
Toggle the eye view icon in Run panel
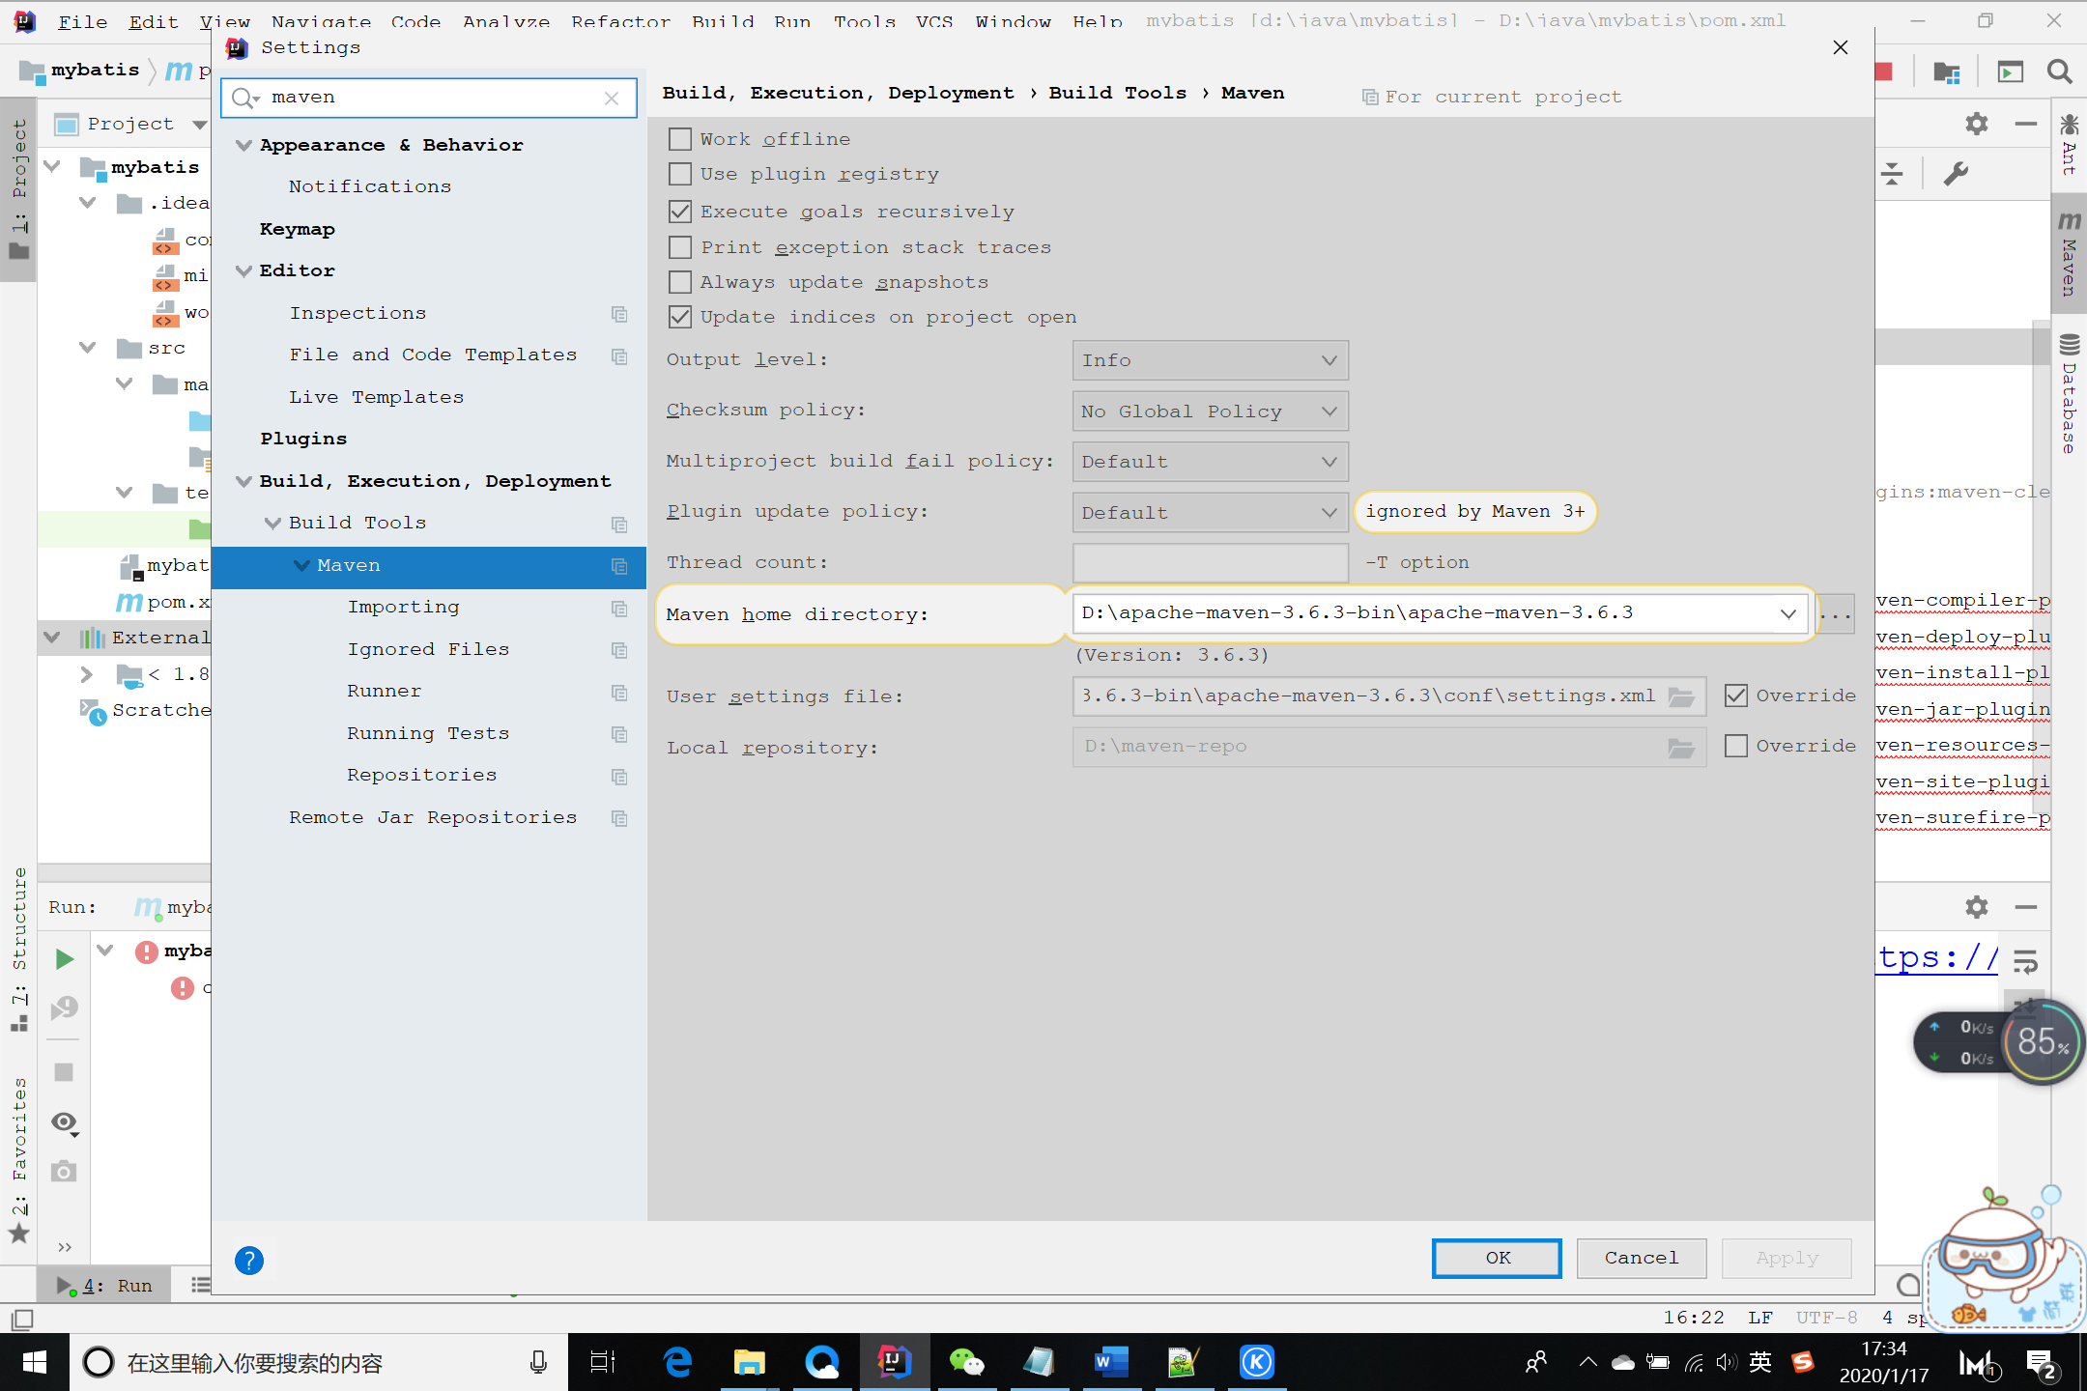click(64, 1121)
